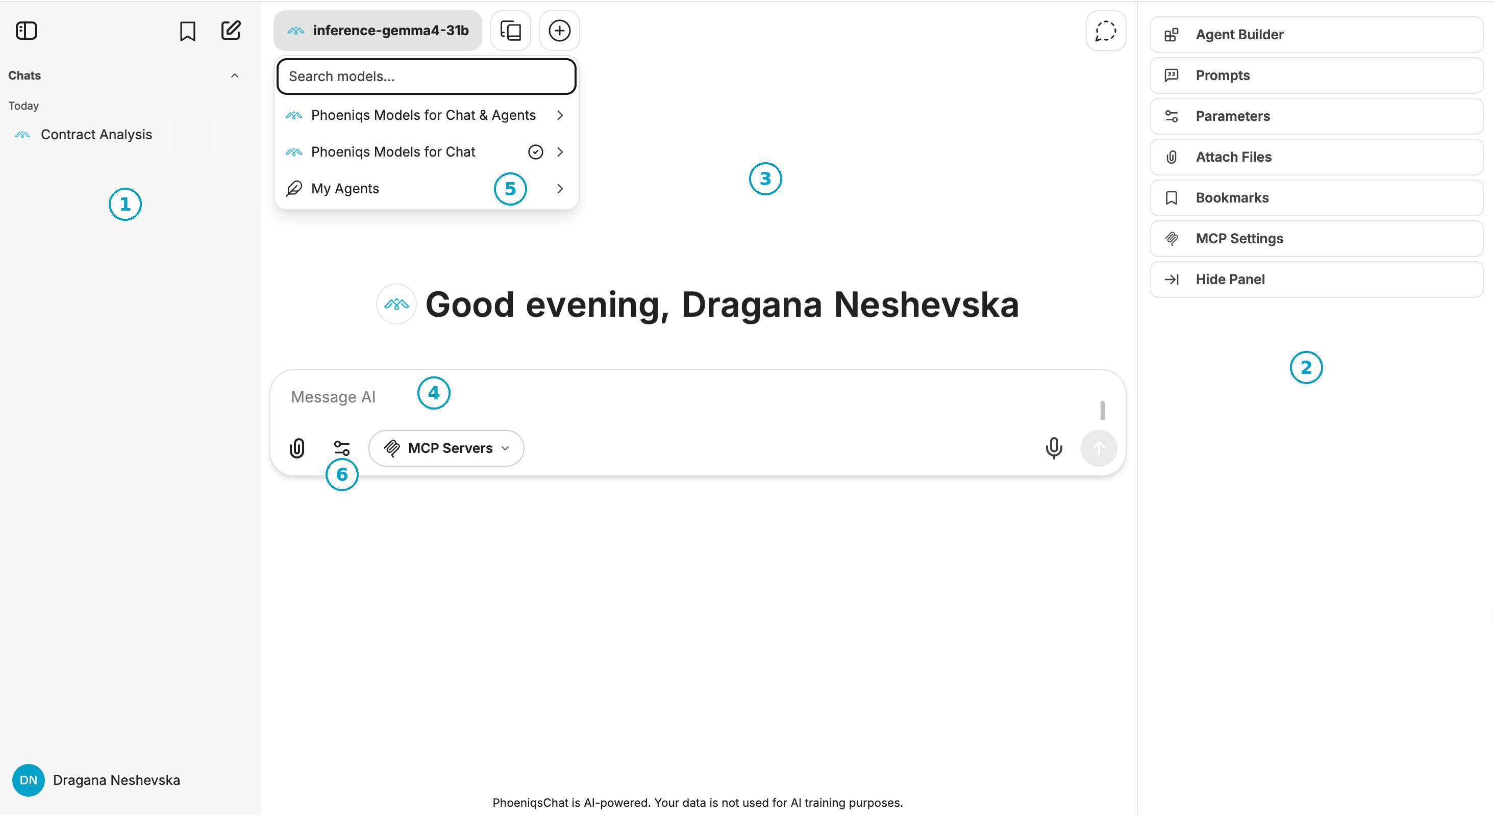The image size is (1493, 815).
Task: Expand chevron next to Chat & Agents
Action: pyautogui.click(x=560, y=115)
